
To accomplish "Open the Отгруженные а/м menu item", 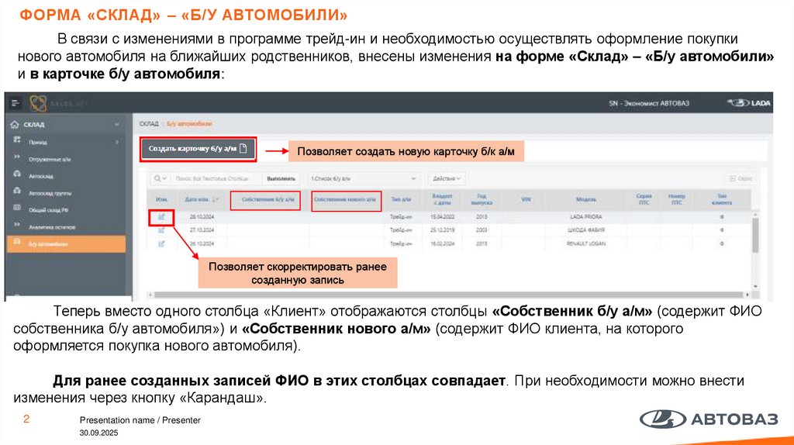I will click(x=50, y=160).
